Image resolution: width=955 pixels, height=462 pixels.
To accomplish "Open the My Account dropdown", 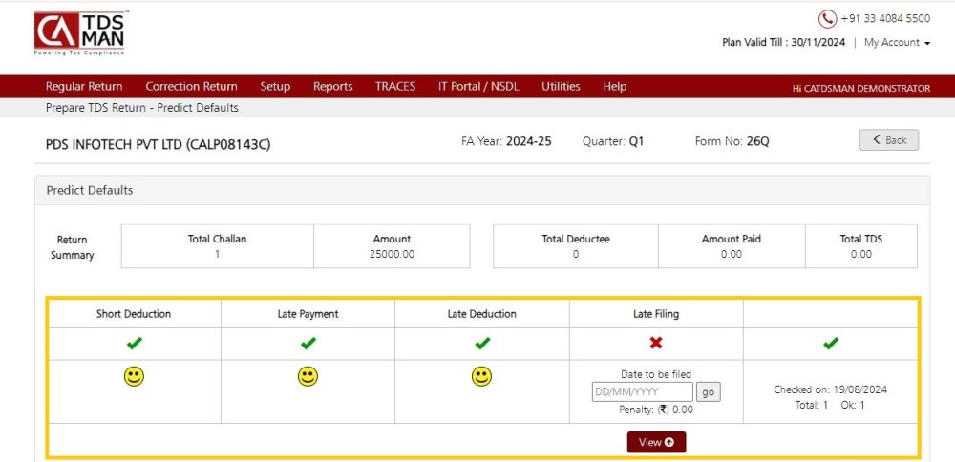I will coord(897,43).
